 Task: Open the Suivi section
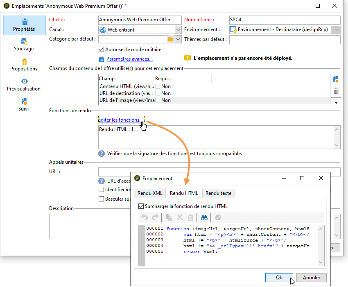tap(23, 105)
